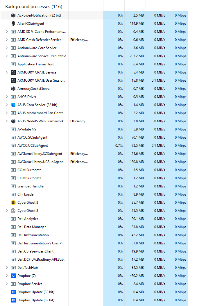Click the crashpad_handler process icon
This screenshot has width=206, height=306.
[x=13, y=186]
